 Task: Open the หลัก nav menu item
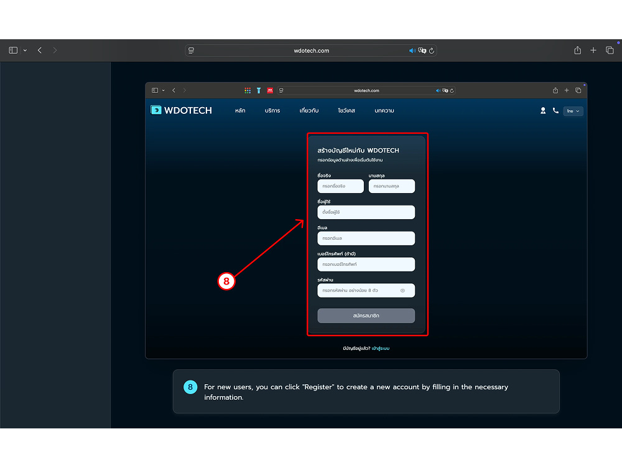click(240, 111)
